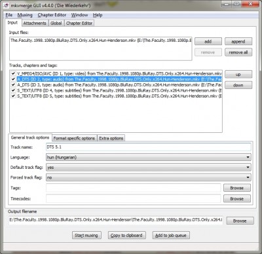Open Format specific options tab
Screen dimensions: 262x254
point(74,138)
